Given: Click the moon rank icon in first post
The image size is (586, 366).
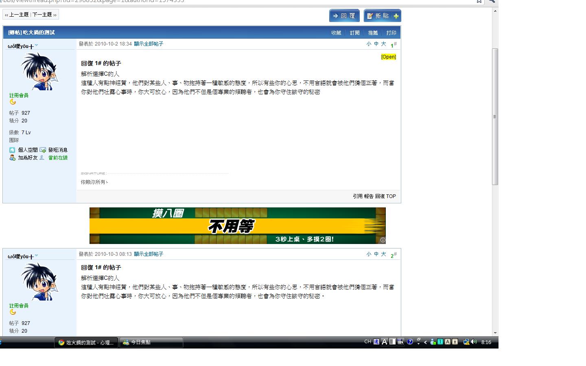Looking at the screenshot, I should (13, 102).
